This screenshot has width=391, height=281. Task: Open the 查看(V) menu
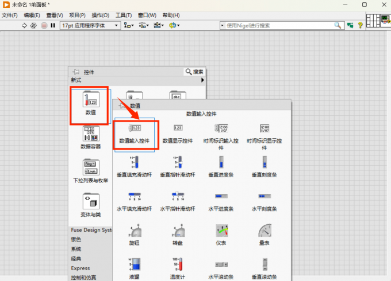55,15
